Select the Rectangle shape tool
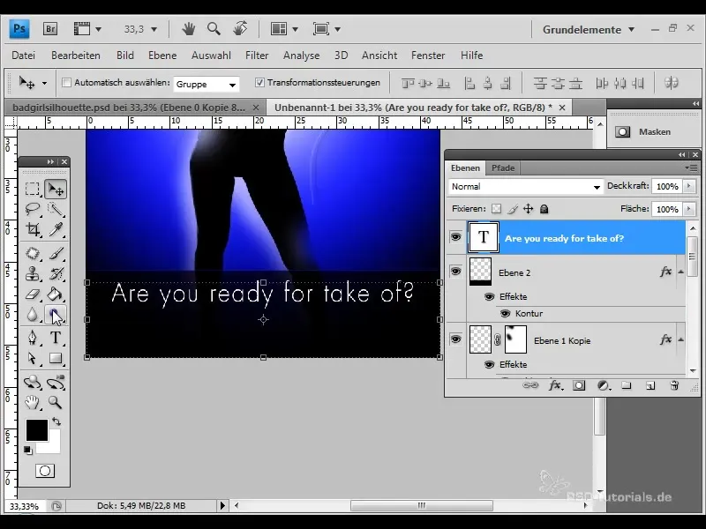The image size is (706, 529). [56, 358]
